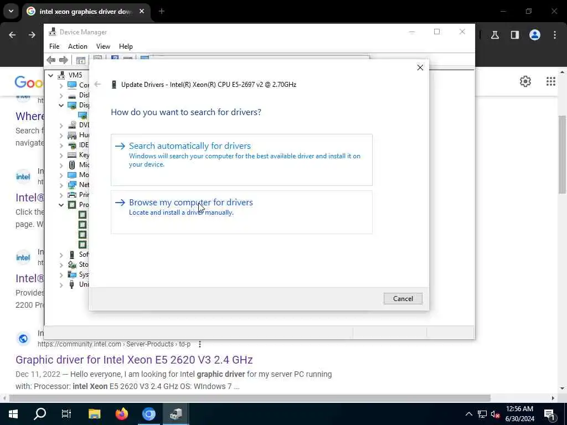Viewport: 567px width, 425px height.
Task: Click Cancel in the Update Drivers dialog
Action: coord(403,298)
